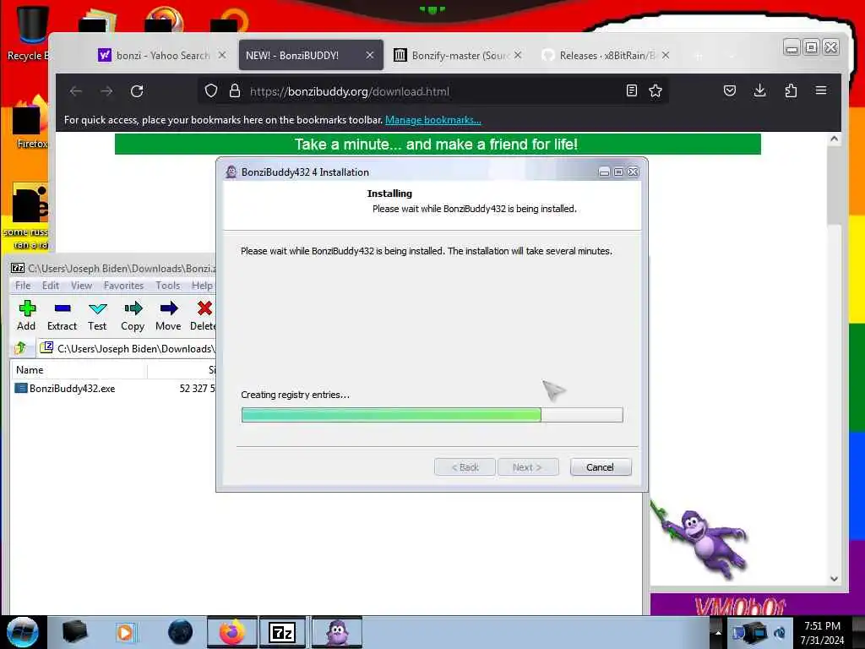Image resolution: width=865 pixels, height=649 pixels.
Task: Close the Releases x8BitRain tab
Action: click(x=666, y=55)
